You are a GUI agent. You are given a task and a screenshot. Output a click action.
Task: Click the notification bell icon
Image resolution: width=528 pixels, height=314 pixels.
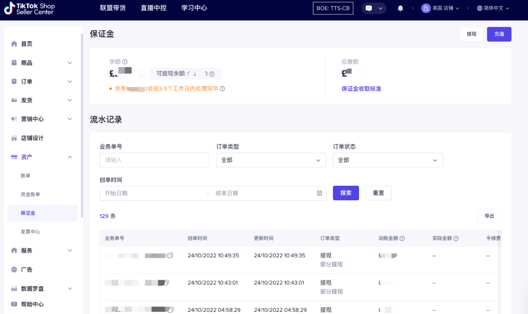400,8
